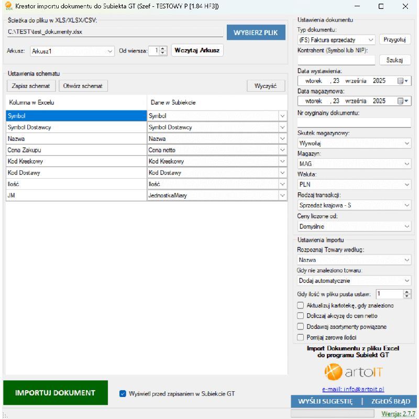The image size is (419, 419).
Task: Expand the Cena netto mapping dropdown
Action: pos(282,150)
